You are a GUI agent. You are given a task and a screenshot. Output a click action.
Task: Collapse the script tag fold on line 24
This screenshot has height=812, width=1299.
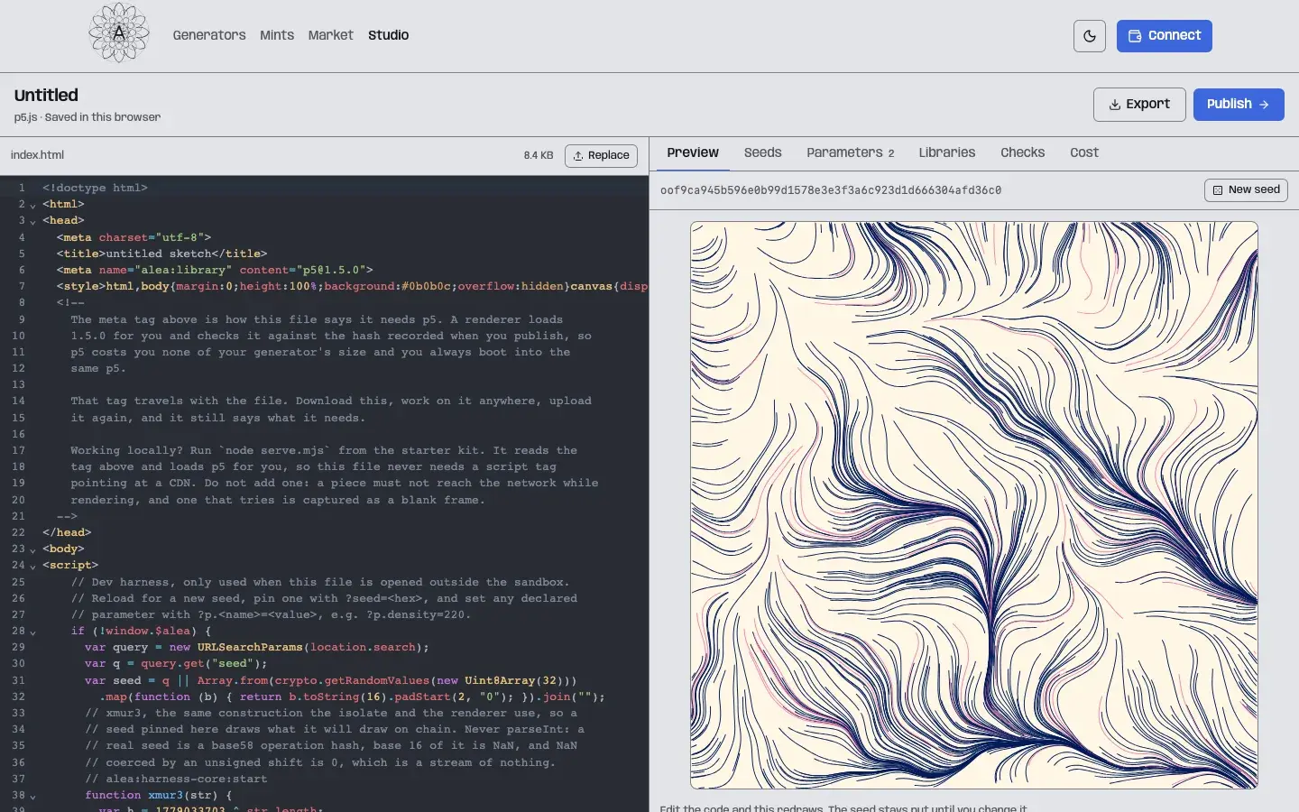[x=33, y=566]
